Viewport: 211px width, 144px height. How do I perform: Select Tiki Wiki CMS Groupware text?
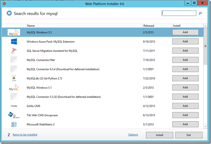42,115
